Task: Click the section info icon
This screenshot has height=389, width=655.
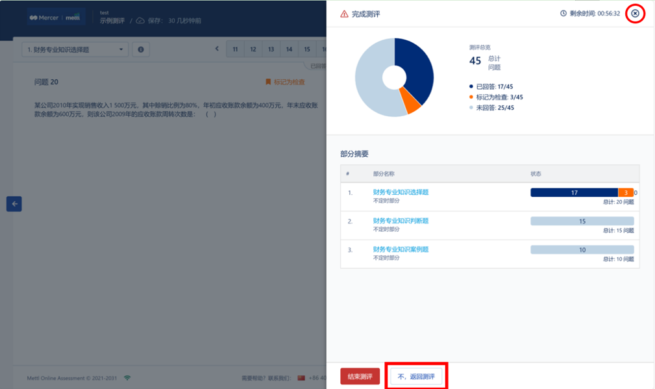Action: (x=141, y=49)
